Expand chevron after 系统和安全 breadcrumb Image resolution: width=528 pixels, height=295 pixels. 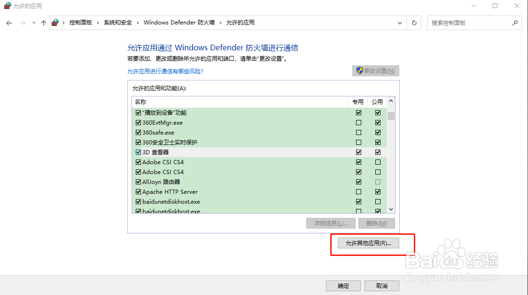click(x=138, y=23)
